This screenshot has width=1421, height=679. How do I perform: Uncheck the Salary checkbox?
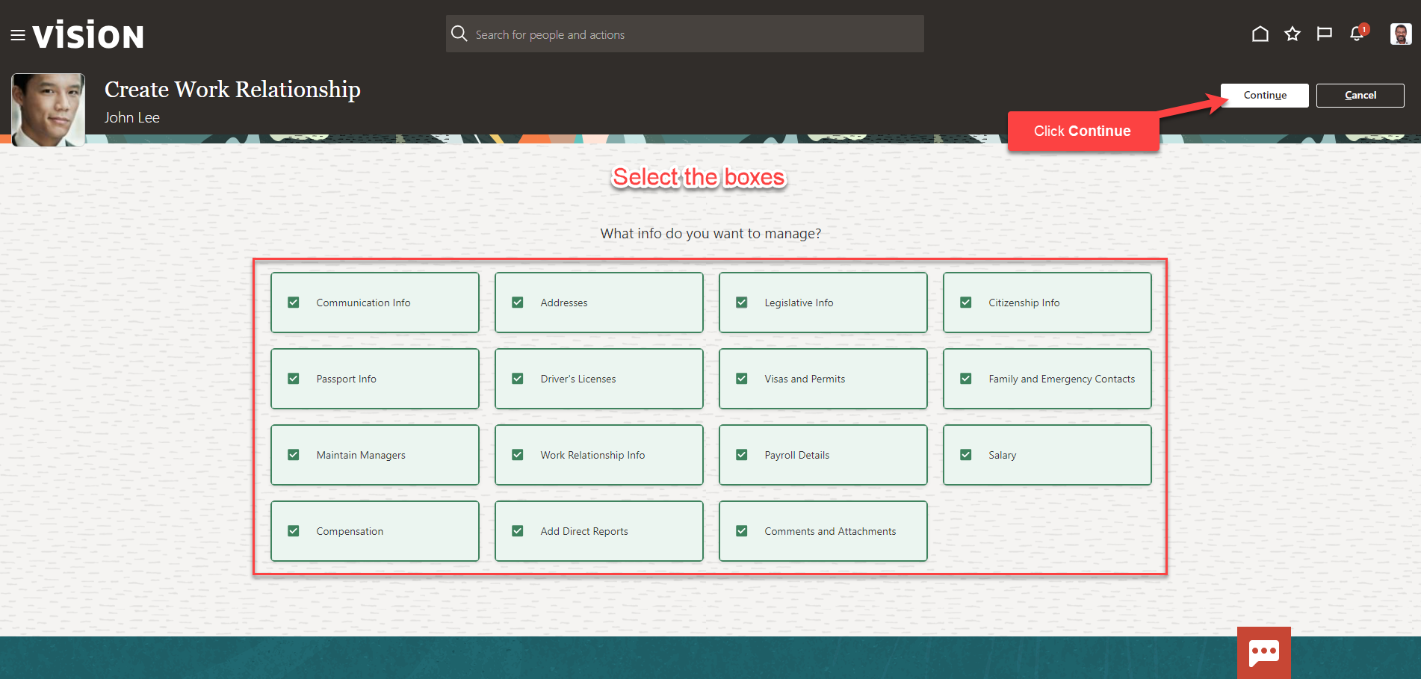pyautogui.click(x=966, y=455)
